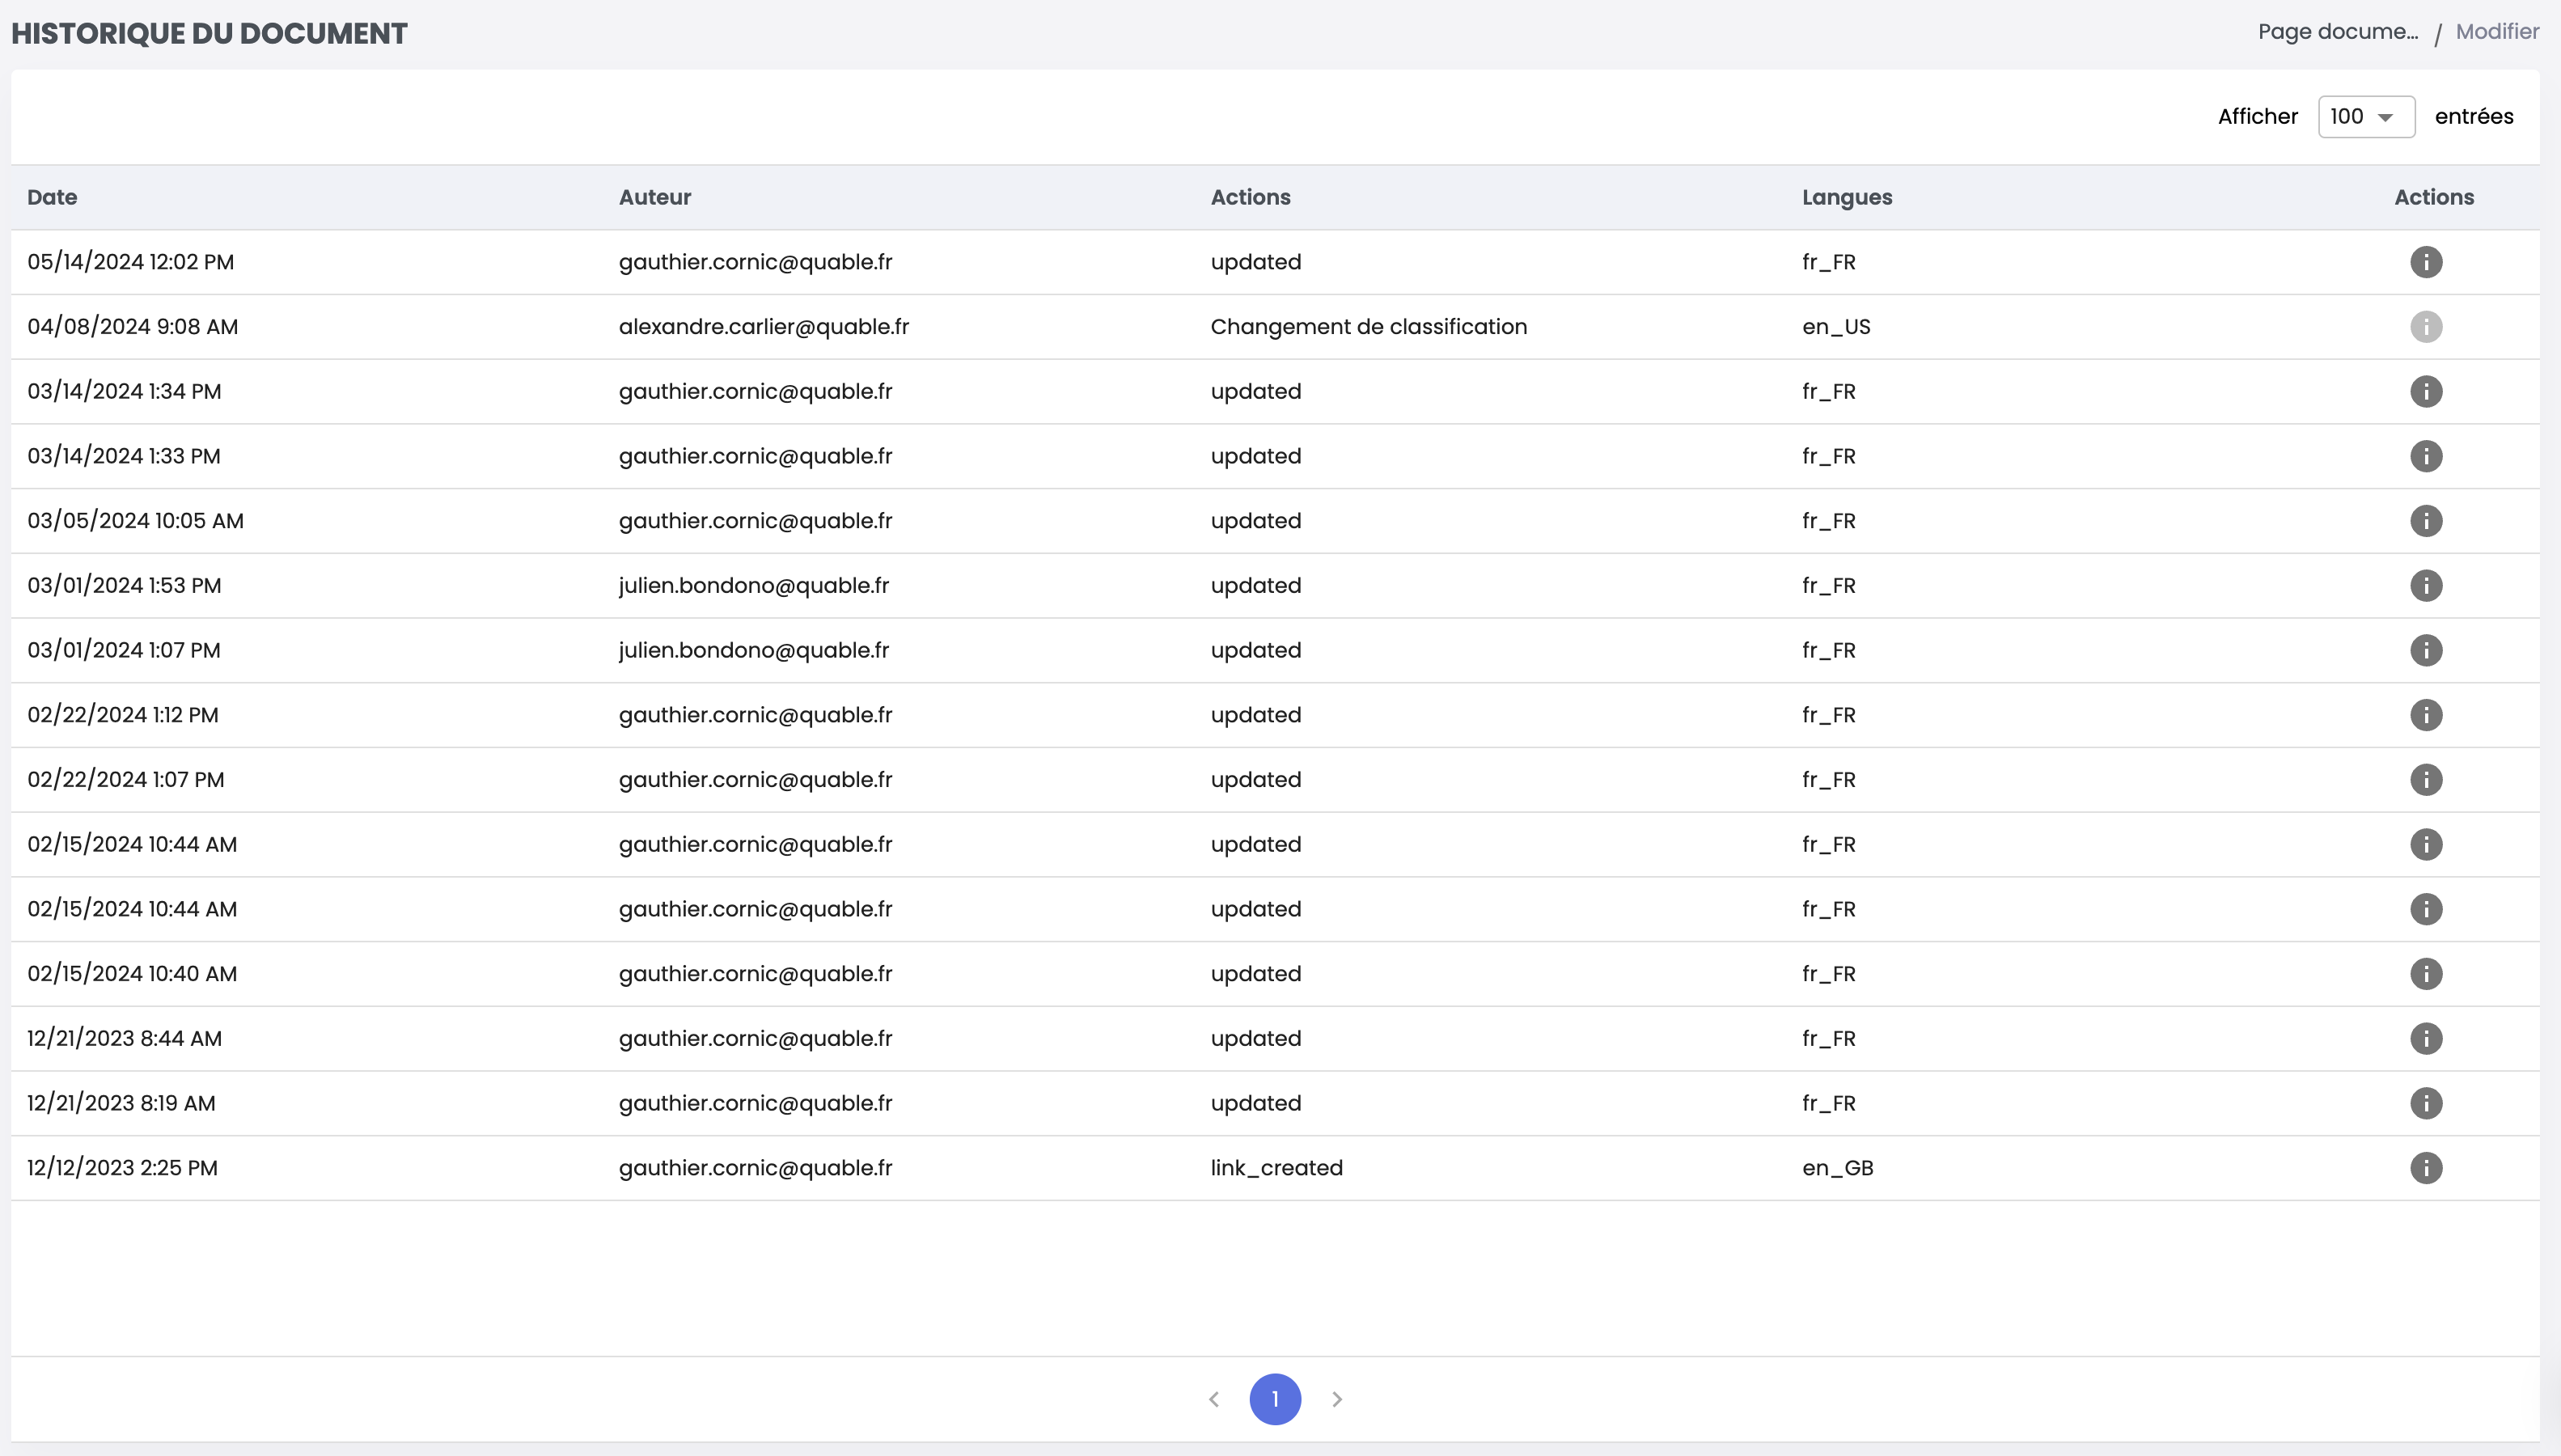Click info icon for Changement de classification row

(2426, 327)
